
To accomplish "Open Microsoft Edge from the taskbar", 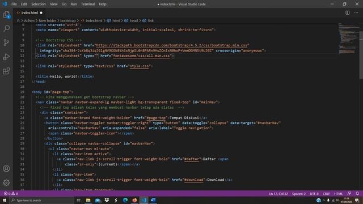I will [x=125, y=200].
